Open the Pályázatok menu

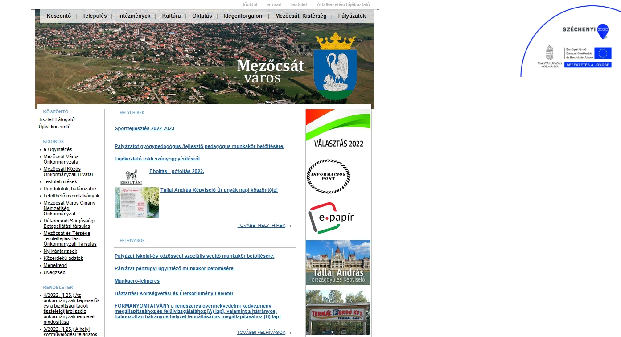click(x=352, y=16)
